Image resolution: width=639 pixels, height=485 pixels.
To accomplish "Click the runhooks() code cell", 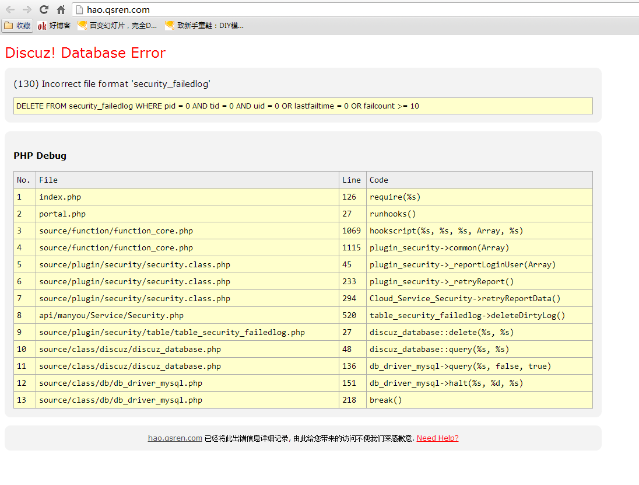I will click(x=479, y=214).
